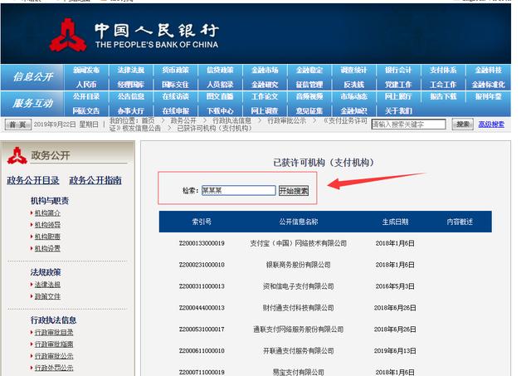Open the 财付通支付科技有限公司 entry

coord(299,308)
